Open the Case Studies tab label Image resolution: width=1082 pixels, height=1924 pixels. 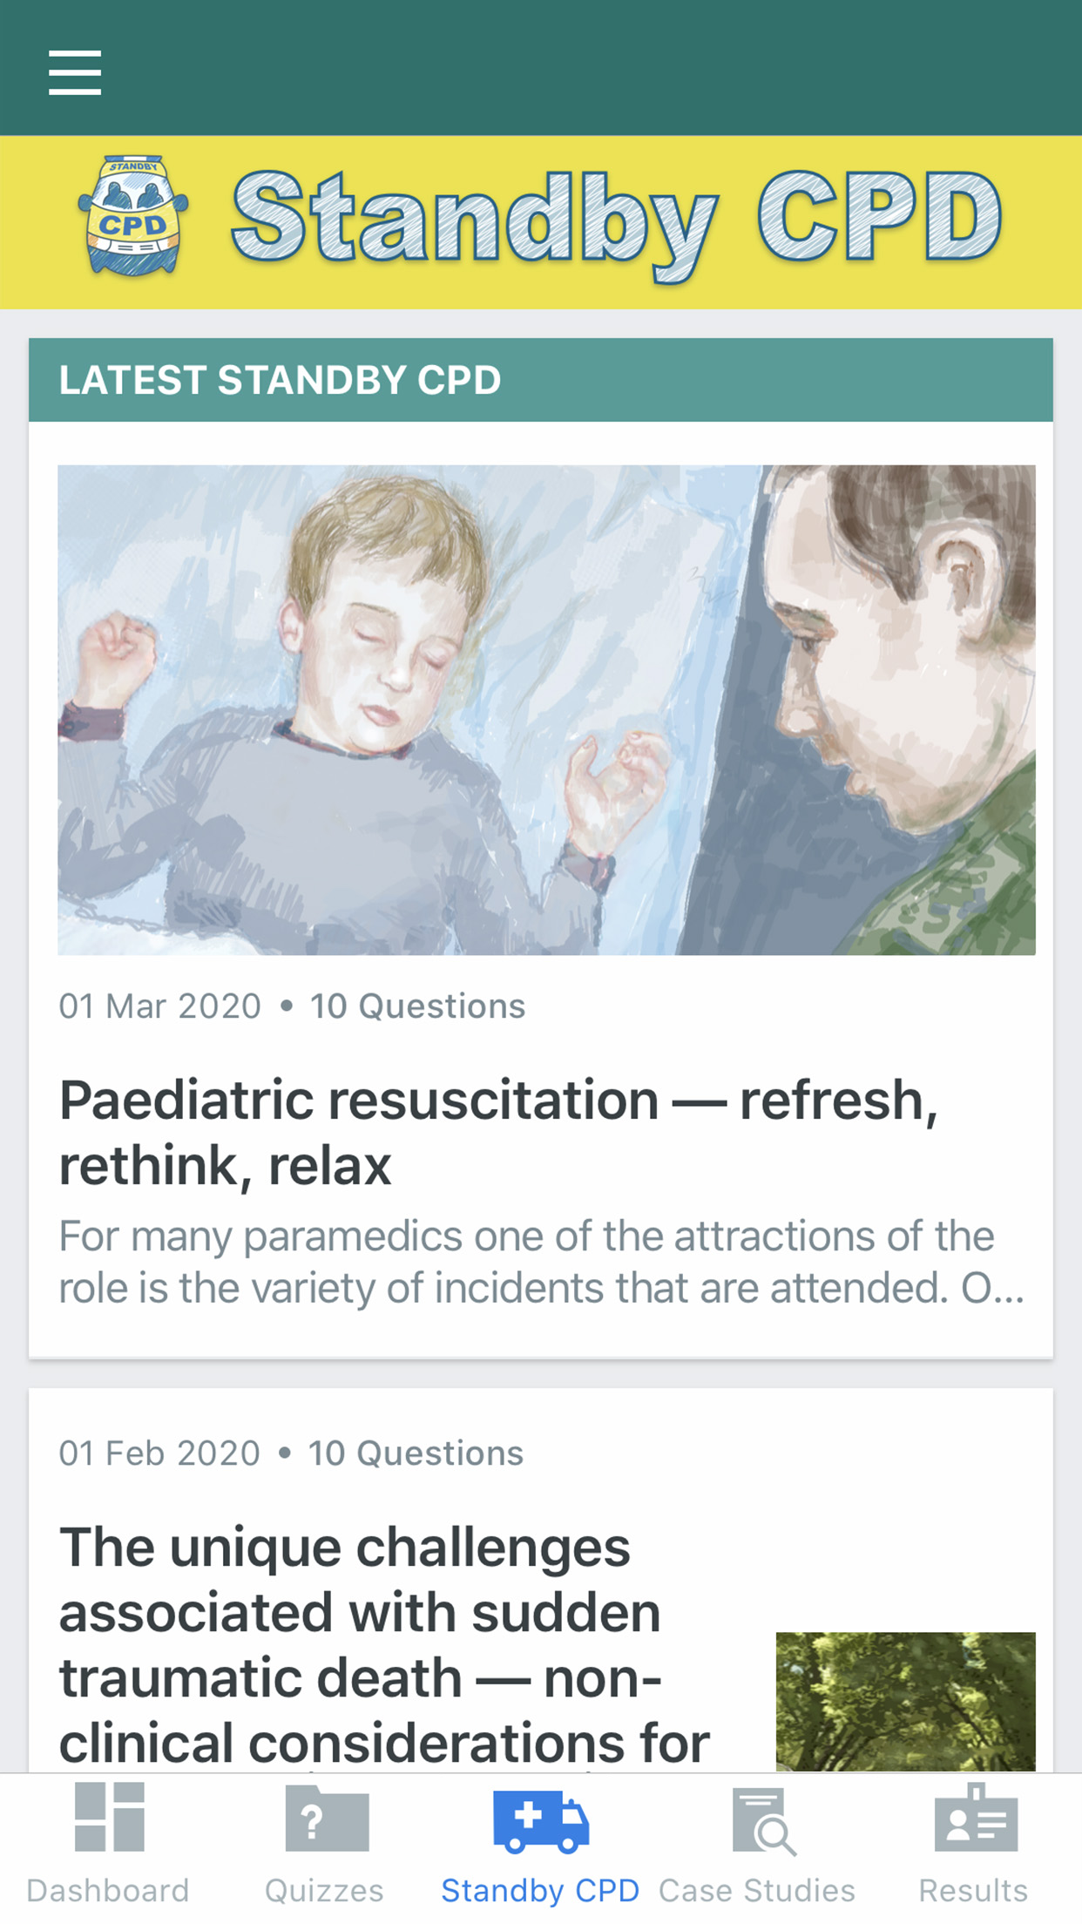(756, 1890)
